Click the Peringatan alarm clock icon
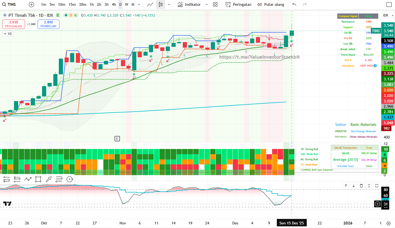Image resolution: width=395 pixels, height=228 pixels. (228, 4)
